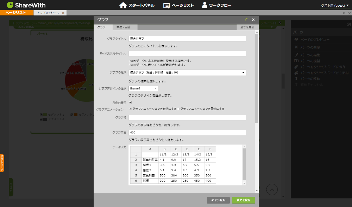Maximize the グラフ dialog with expand icon
352x207 pixels.
coord(246,20)
